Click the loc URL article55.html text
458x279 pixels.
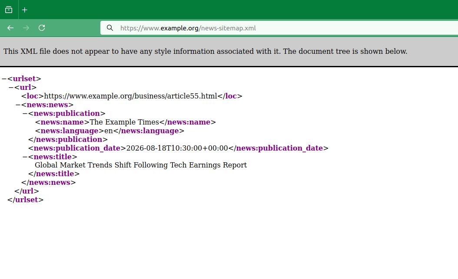[x=130, y=96]
